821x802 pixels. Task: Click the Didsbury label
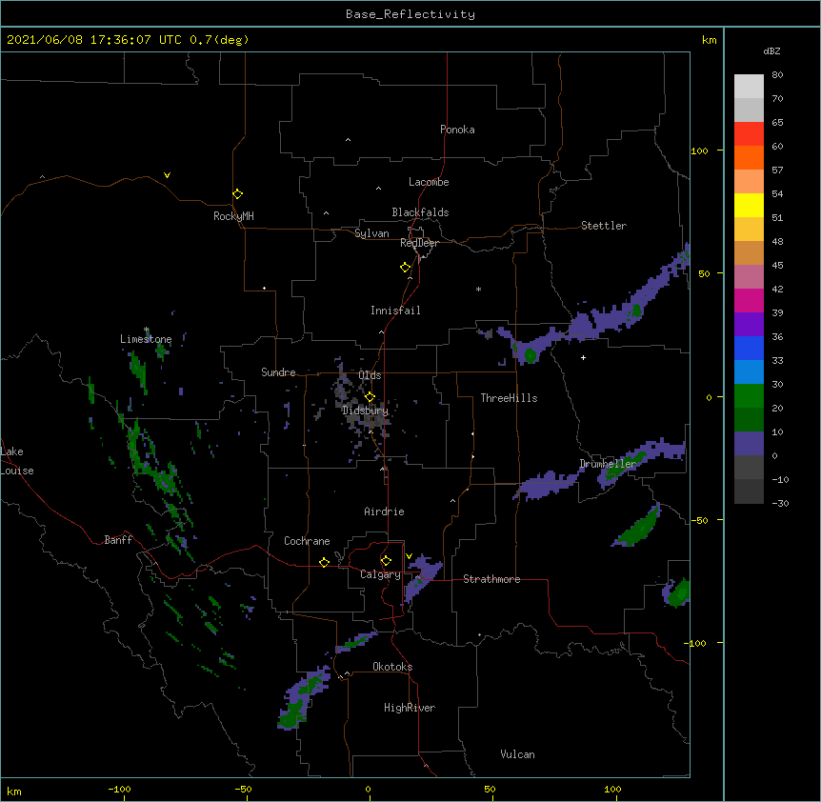tap(366, 411)
